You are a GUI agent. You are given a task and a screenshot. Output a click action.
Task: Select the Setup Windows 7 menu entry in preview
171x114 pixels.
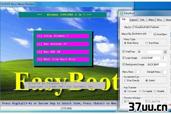[63, 36]
